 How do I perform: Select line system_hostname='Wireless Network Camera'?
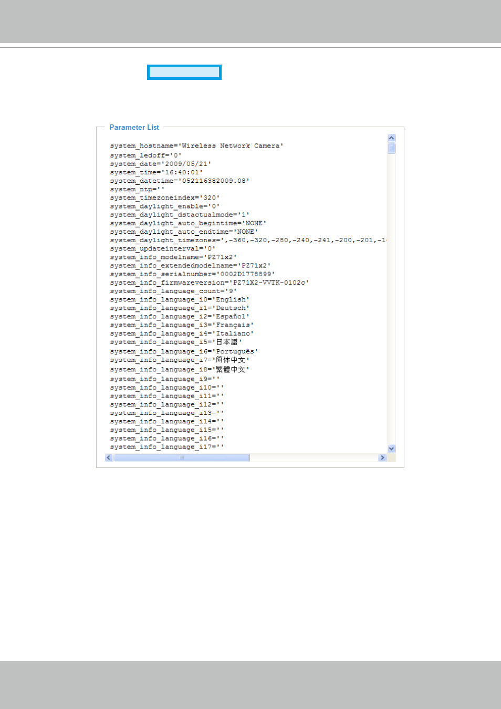tap(196, 146)
